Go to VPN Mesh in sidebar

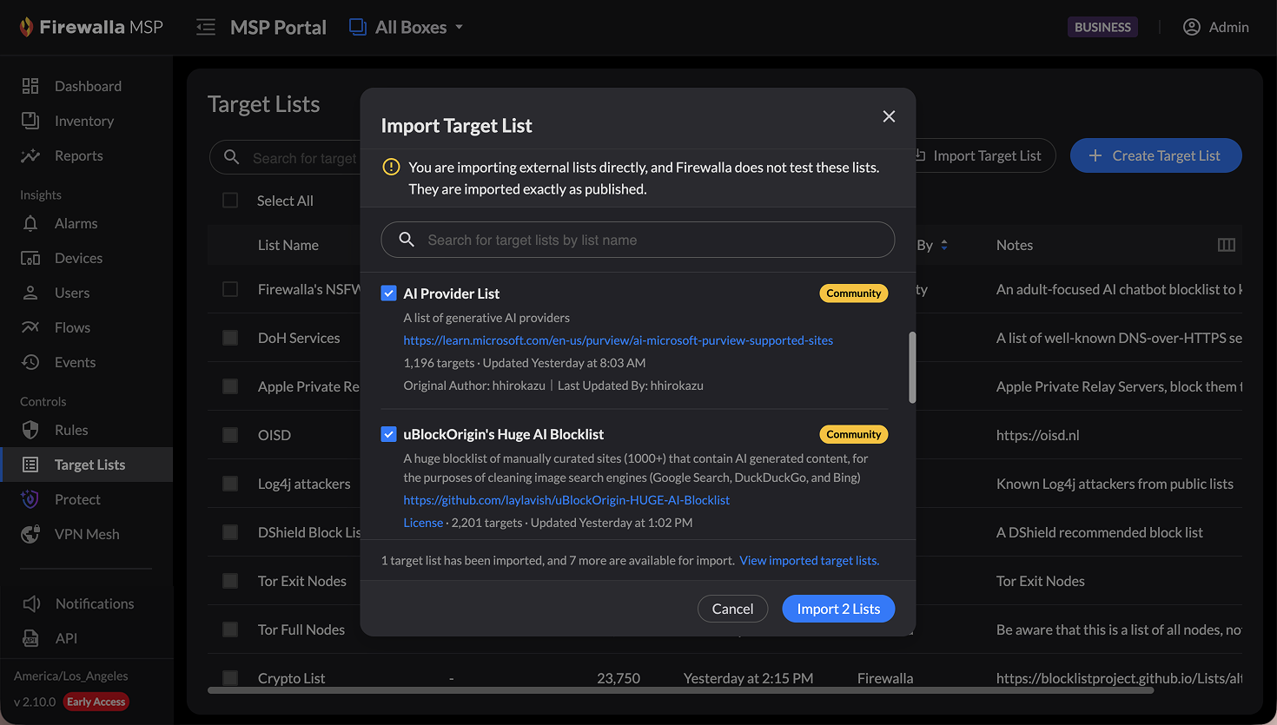(x=87, y=534)
